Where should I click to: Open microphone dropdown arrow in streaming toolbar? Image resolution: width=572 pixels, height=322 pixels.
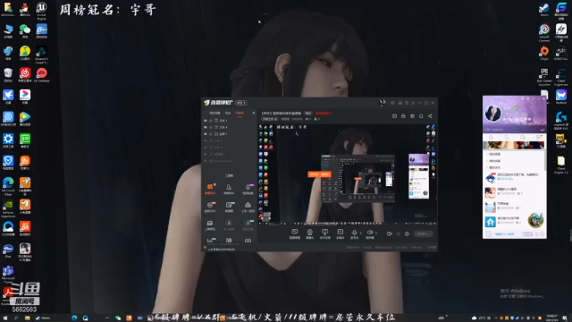pyautogui.click(x=361, y=233)
